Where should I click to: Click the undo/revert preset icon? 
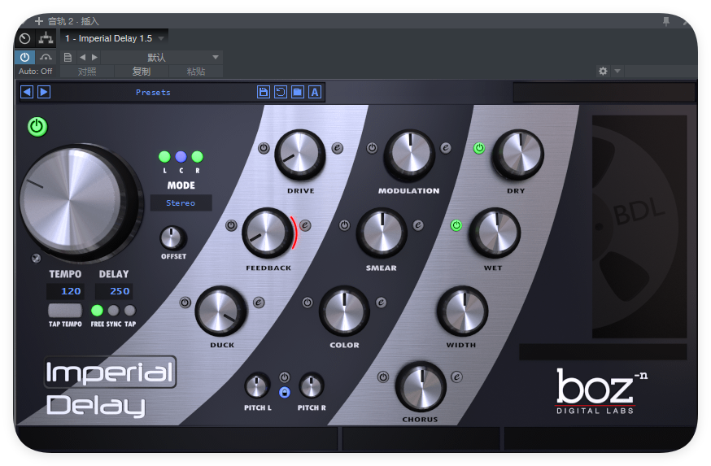coord(281,92)
